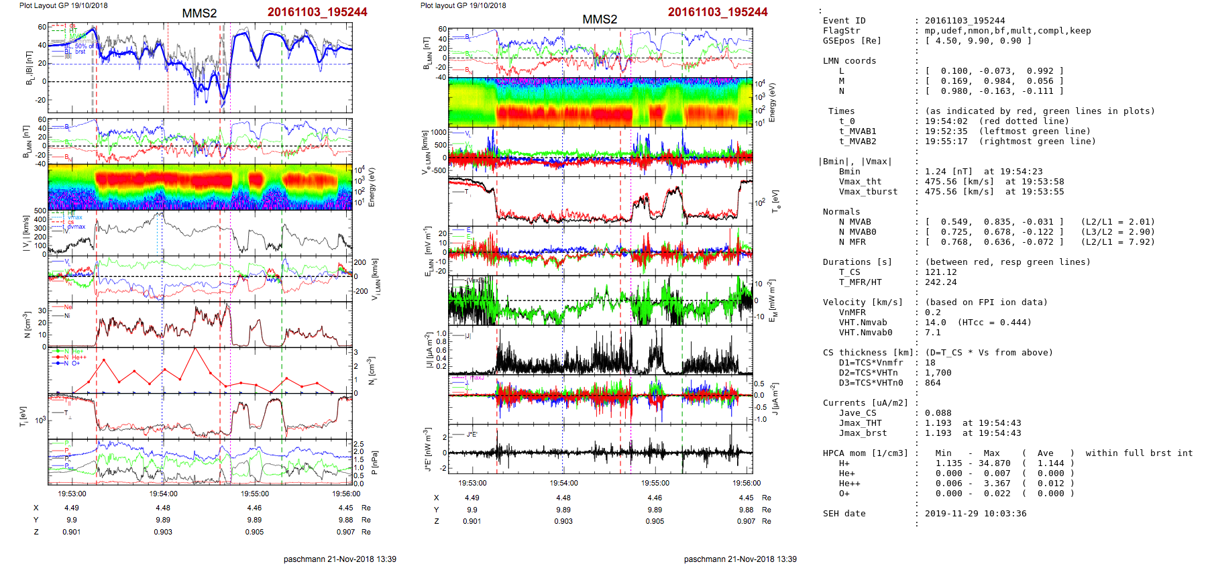Screen dimensions: 1210x564
Task: Click the 'Event ID' label
Action: [x=844, y=21]
